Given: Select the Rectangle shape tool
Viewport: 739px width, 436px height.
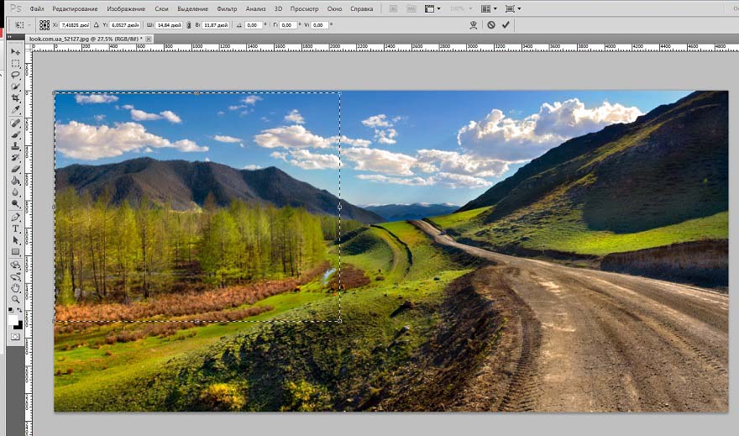Looking at the screenshot, I should (16, 252).
